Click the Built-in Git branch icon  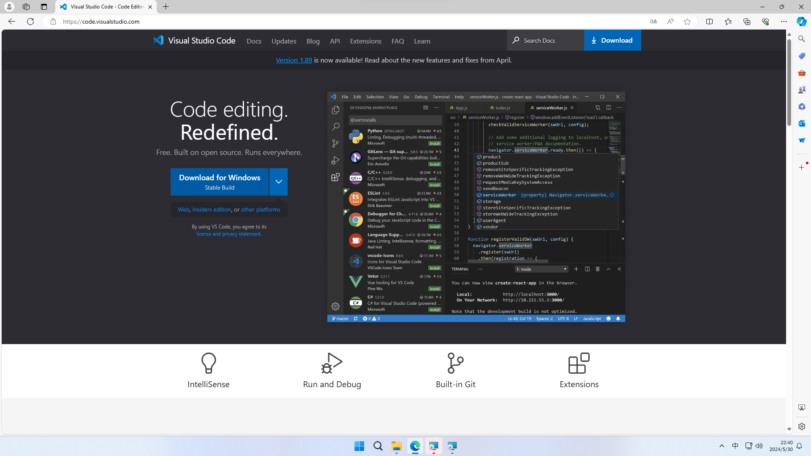(x=455, y=363)
